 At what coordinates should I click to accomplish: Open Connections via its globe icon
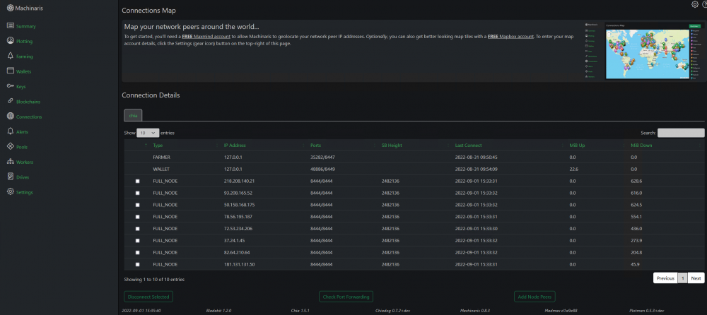(x=11, y=117)
